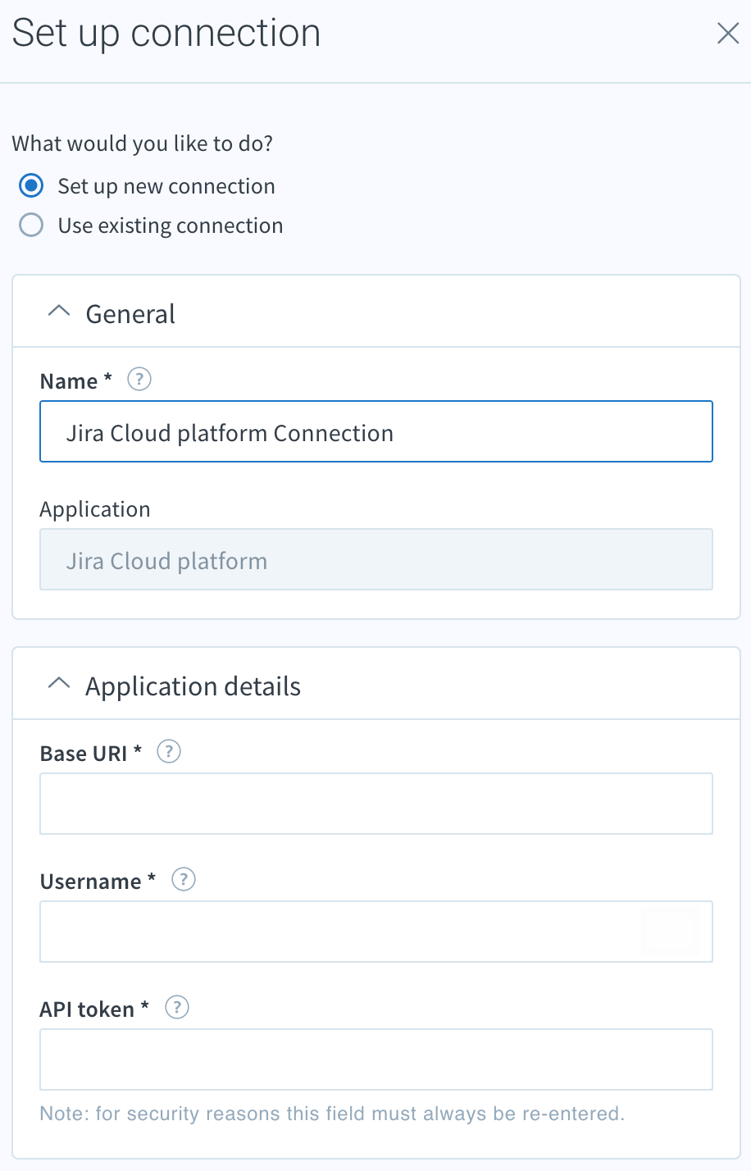Click into the API token field
The image size is (751, 1171).
click(x=376, y=1059)
